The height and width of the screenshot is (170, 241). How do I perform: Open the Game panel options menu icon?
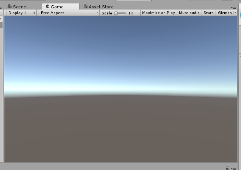coord(233,8)
